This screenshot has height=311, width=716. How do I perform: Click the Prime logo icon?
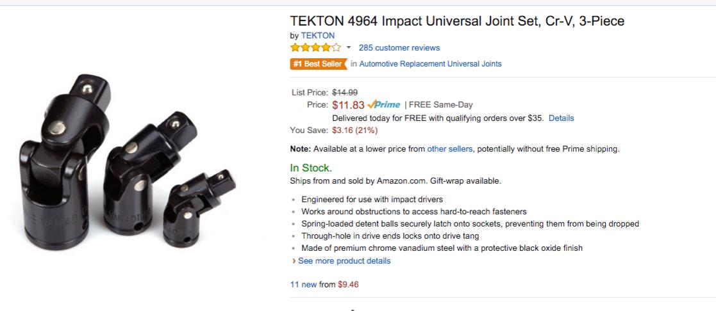pos(383,104)
